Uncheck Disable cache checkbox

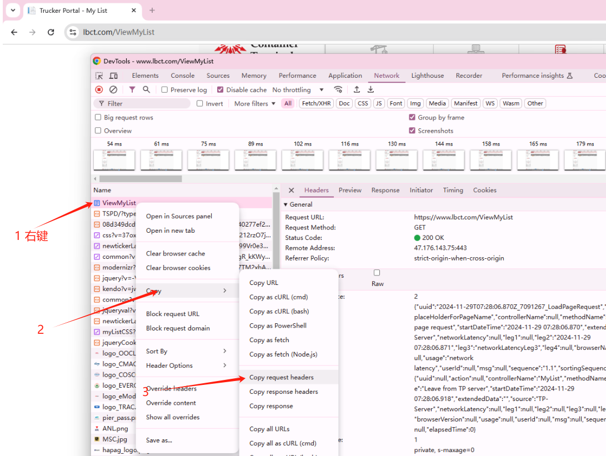221,89
